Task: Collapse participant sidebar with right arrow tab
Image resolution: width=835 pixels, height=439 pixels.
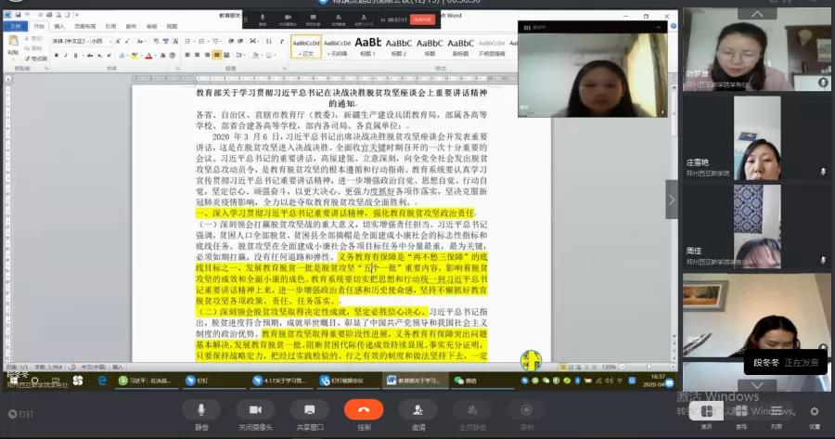Action: [672, 200]
